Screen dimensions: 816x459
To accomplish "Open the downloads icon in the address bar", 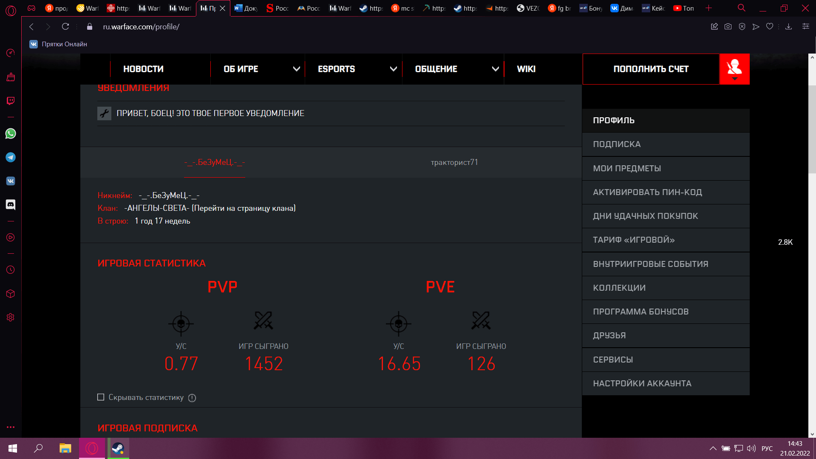I will point(788,26).
